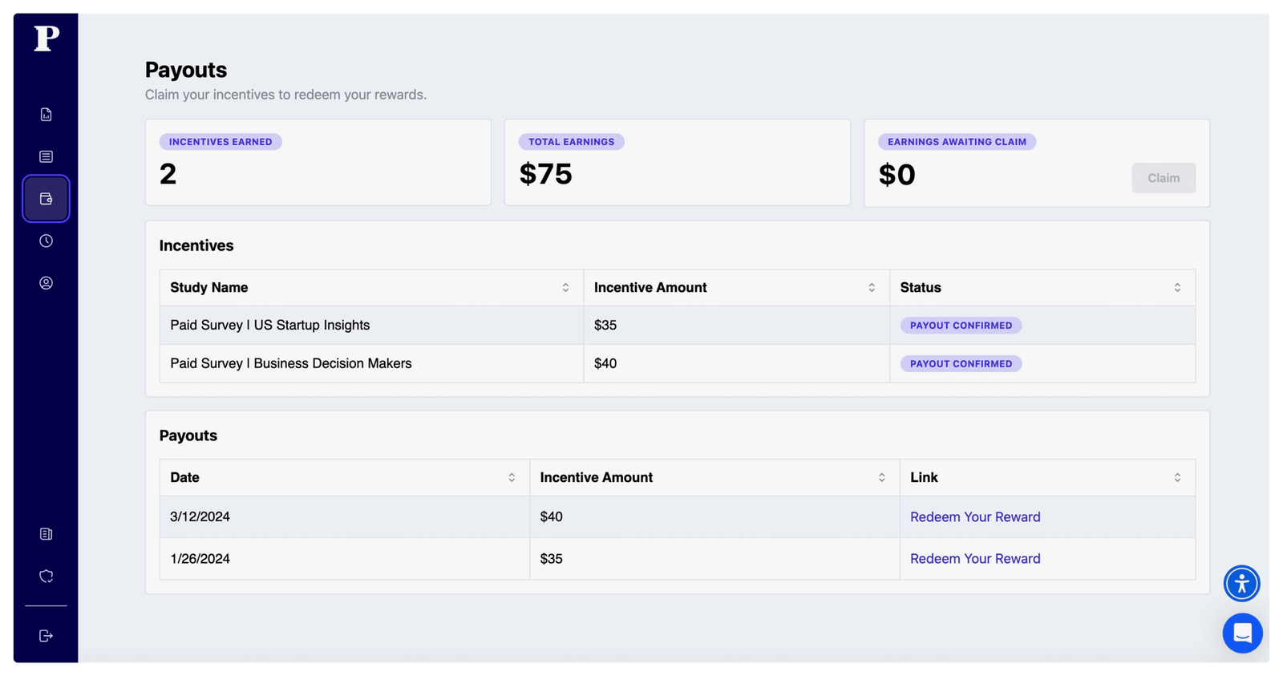Open Redeem Your Reward for 3/12/2024

click(975, 517)
